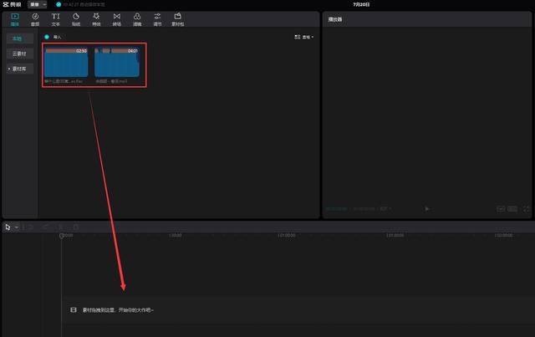535x337 pixels.
Task: Select the first audio clip thumbnail (02:50)
Action: [x=66, y=62]
